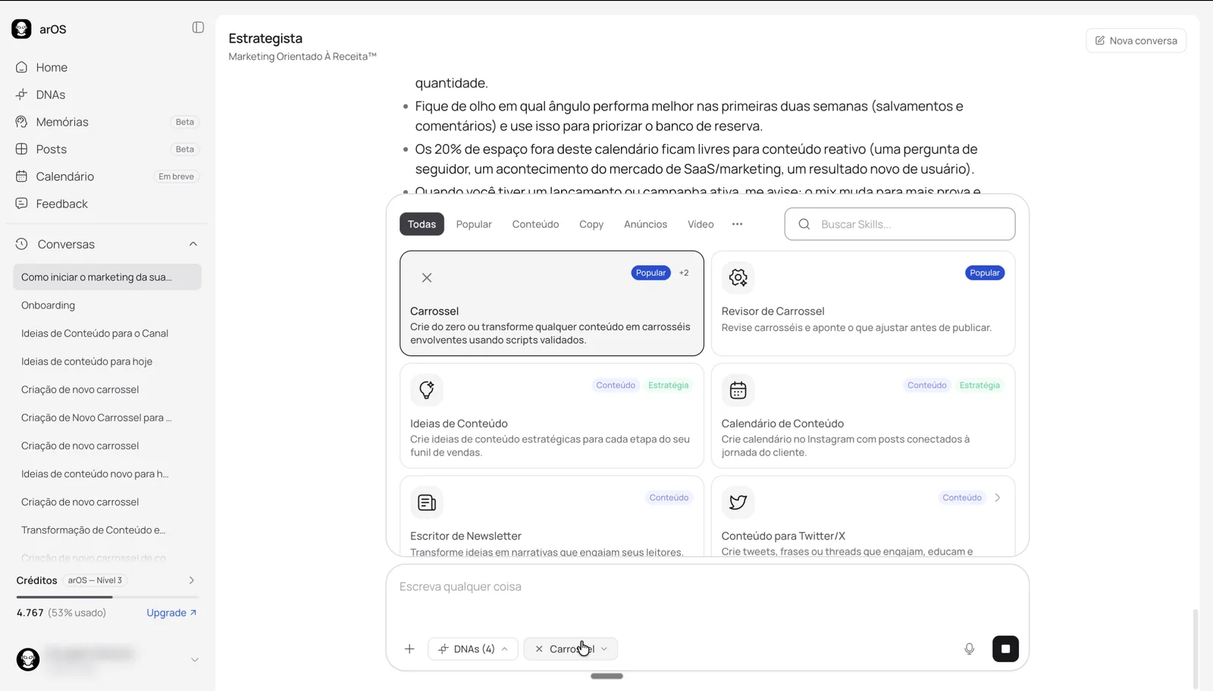Viewport: 1213px width, 691px height.
Task: Select the Todas skills tab
Action: [422, 224]
